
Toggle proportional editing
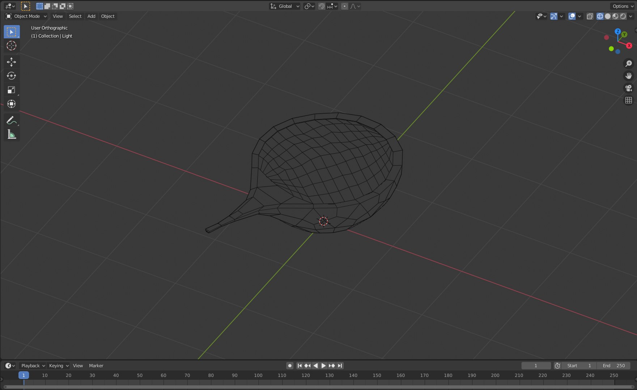tap(344, 6)
